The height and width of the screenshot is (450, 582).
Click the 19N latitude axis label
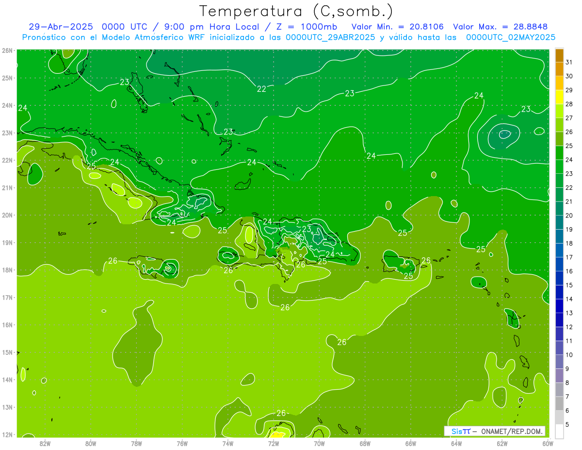tap(7, 242)
